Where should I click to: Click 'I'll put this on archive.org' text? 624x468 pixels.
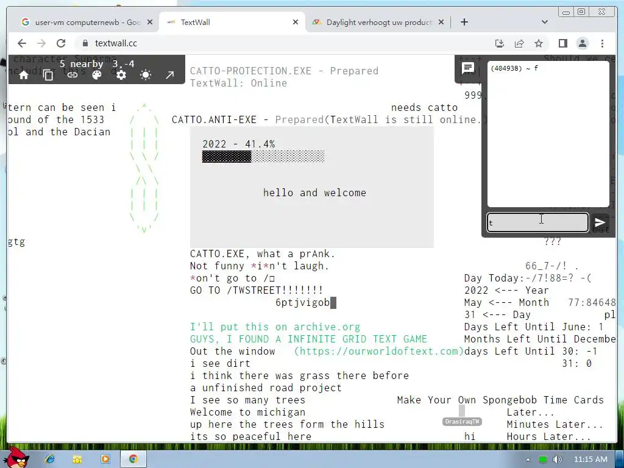(275, 327)
